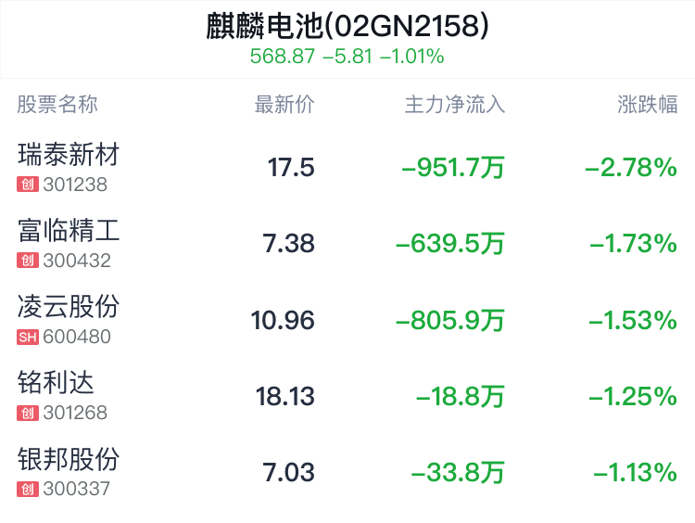The image size is (695, 523).
Task: Open the 麒麟电池(02GN2158) sector title
Action: (x=347, y=26)
